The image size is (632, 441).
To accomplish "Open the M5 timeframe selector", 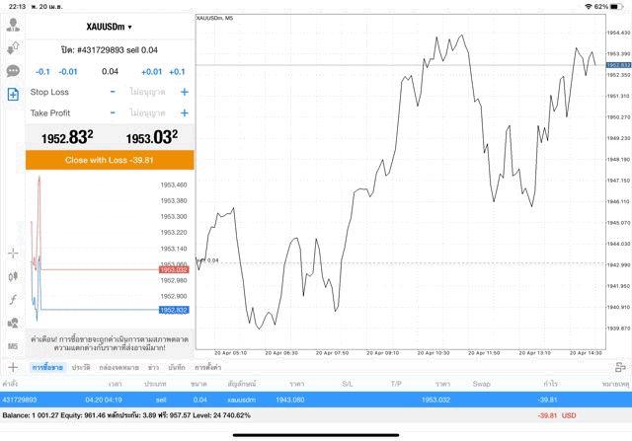I will point(13,346).
